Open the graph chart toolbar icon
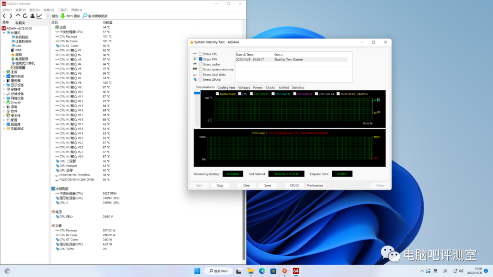The height and width of the screenshot is (277, 493). (x=39, y=15)
